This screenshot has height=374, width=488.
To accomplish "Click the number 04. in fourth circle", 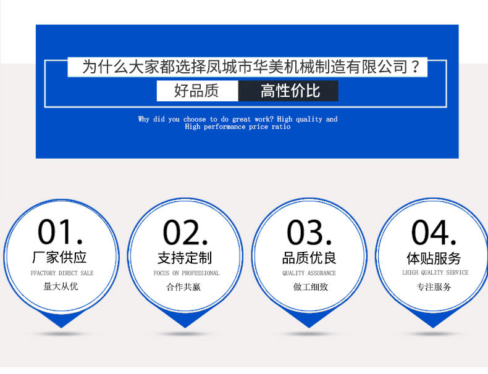I will coord(434,233).
